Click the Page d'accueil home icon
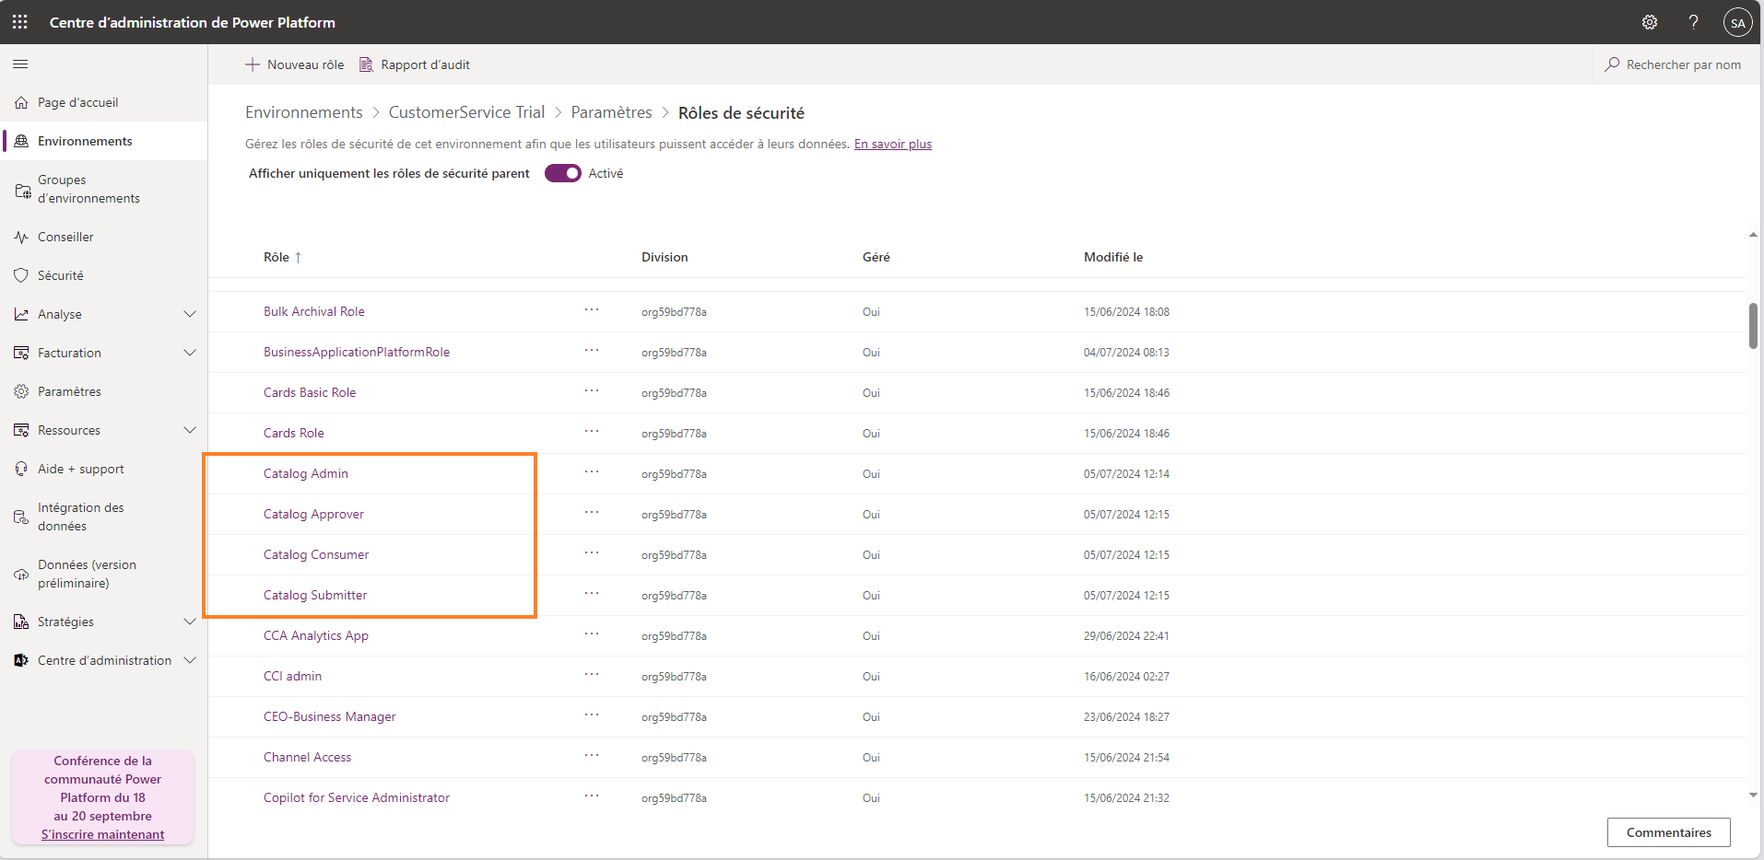Screen dimensions: 1764x860 [21, 103]
